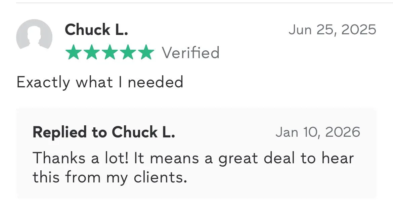Viewport: 393px width, 214px height.
Task: Click the Verified badge label
Action: pos(191,53)
